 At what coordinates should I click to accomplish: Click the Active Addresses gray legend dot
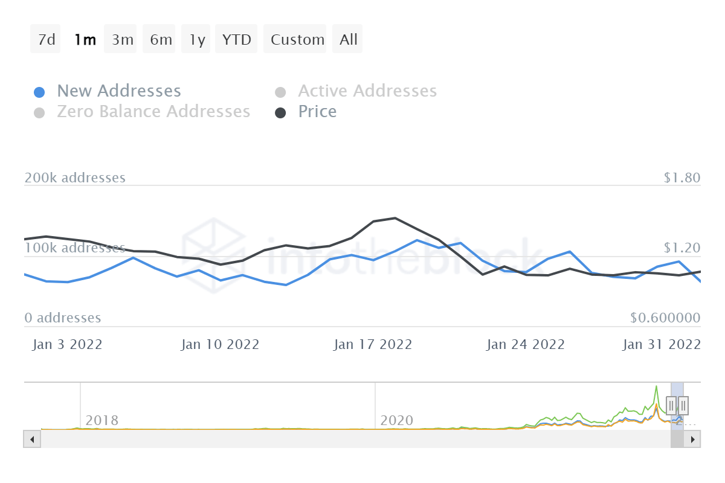(x=280, y=92)
